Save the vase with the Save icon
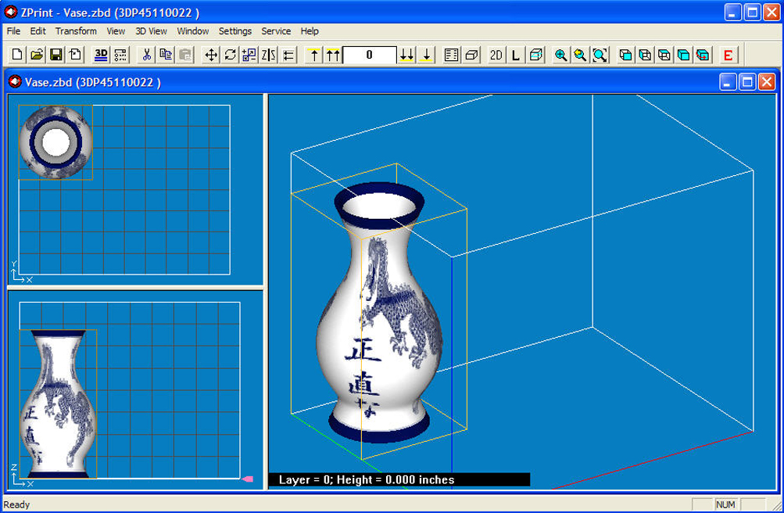Screen dimensions: 784x513 (x=56, y=55)
